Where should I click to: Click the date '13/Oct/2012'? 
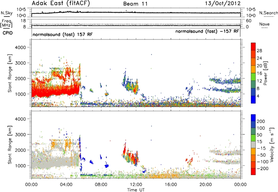(x=223, y=3)
